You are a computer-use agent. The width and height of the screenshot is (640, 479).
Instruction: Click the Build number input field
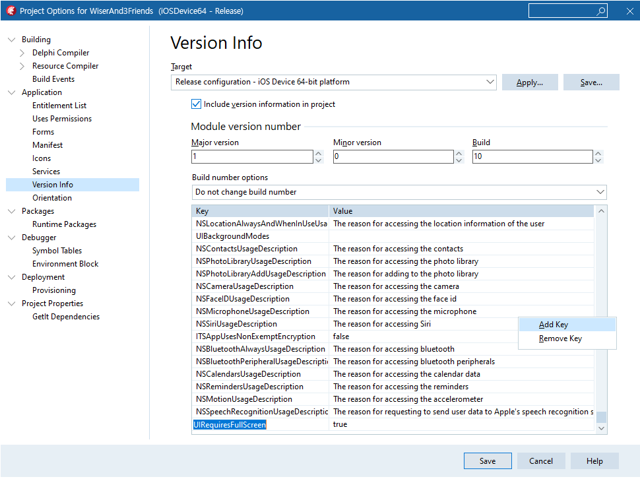click(x=532, y=156)
